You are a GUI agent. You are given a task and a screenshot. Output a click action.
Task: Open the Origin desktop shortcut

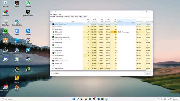(x=17, y=88)
